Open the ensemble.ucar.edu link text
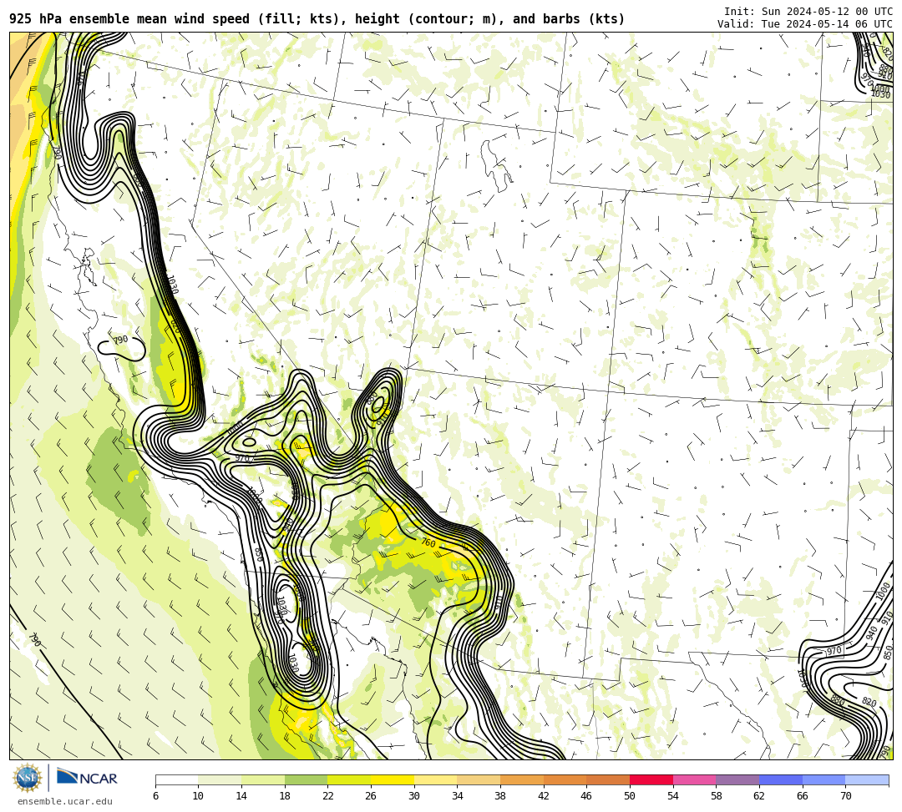Screen dimensions: 902x812 coord(65,801)
